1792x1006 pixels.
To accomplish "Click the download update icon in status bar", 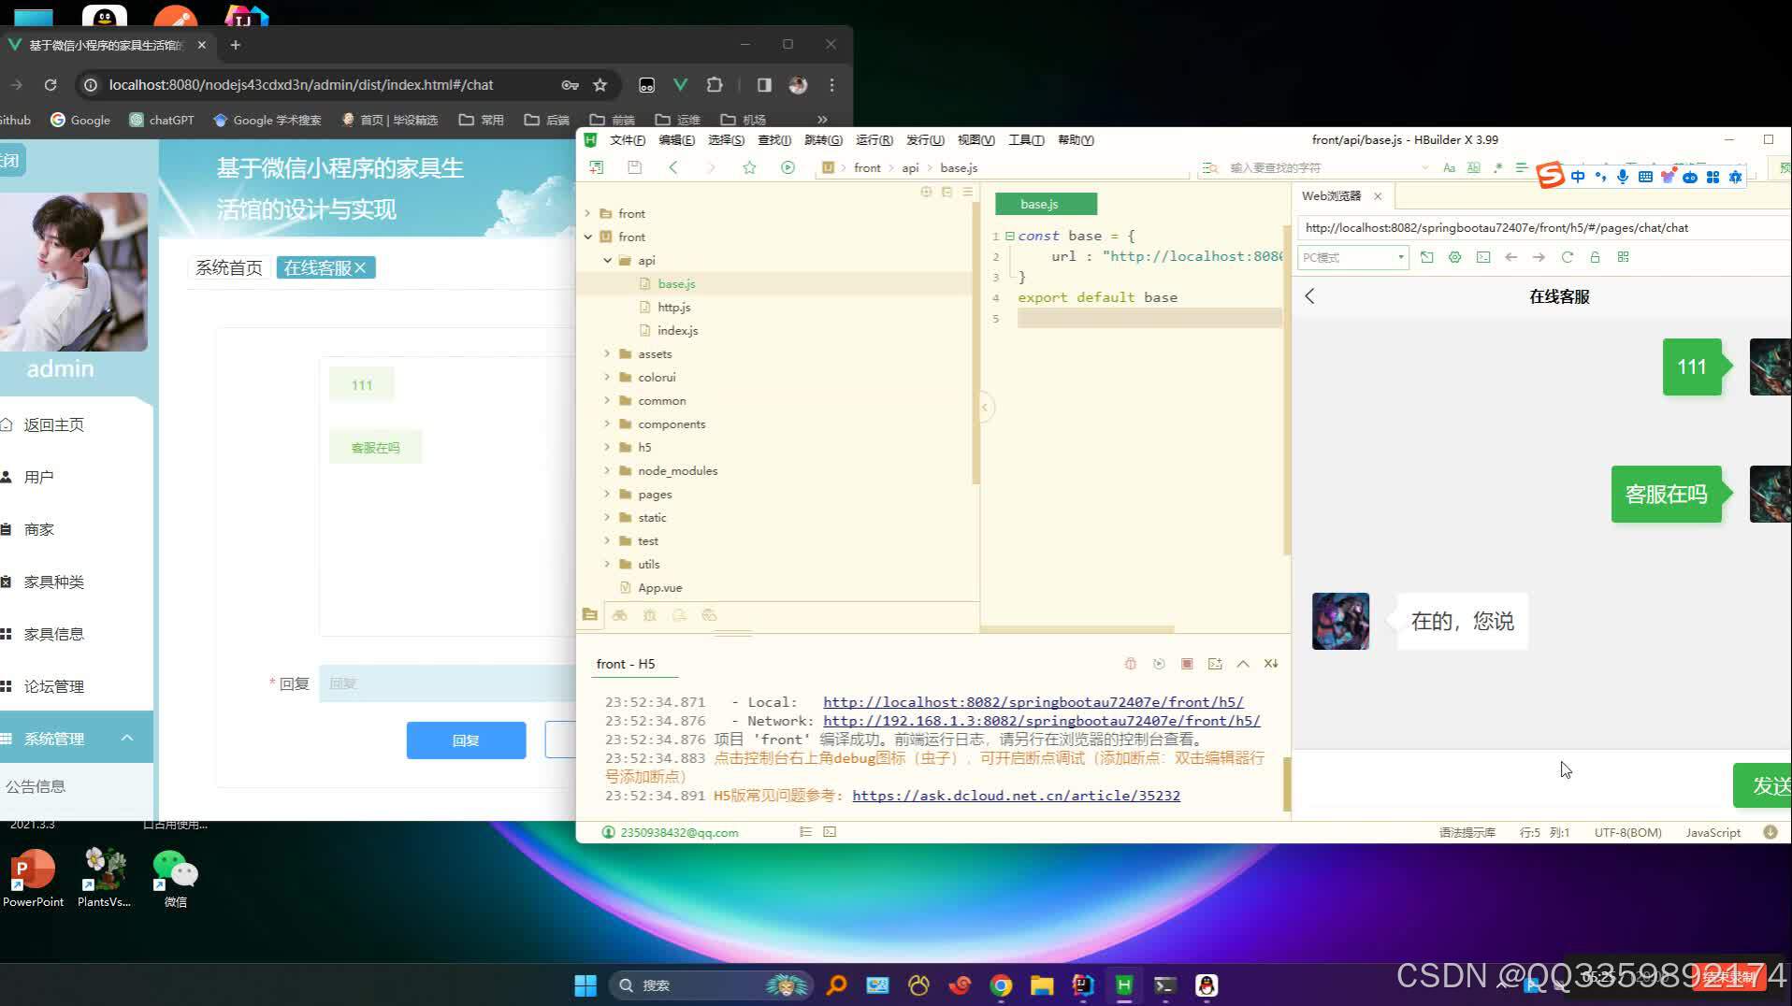I will [1770, 832].
